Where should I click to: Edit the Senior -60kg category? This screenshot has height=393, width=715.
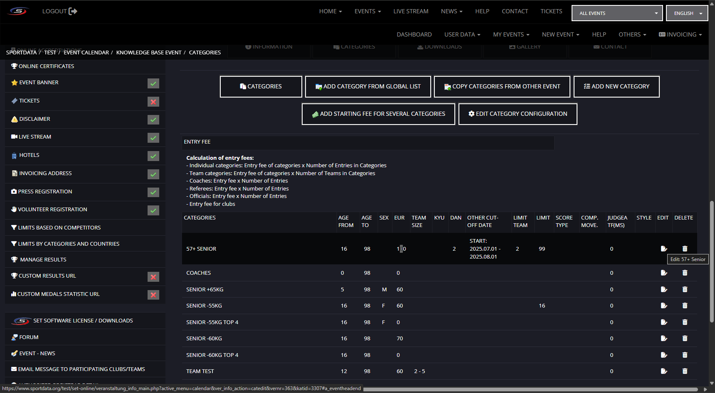pyautogui.click(x=664, y=338)
